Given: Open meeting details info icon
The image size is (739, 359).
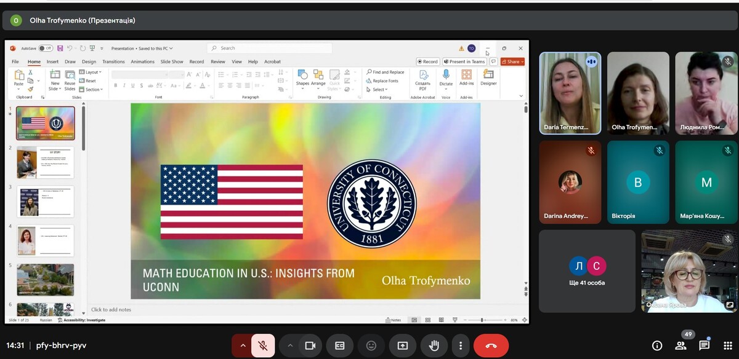Looking at the screenshot, I should pyautogui.click(x=657, y=345).
